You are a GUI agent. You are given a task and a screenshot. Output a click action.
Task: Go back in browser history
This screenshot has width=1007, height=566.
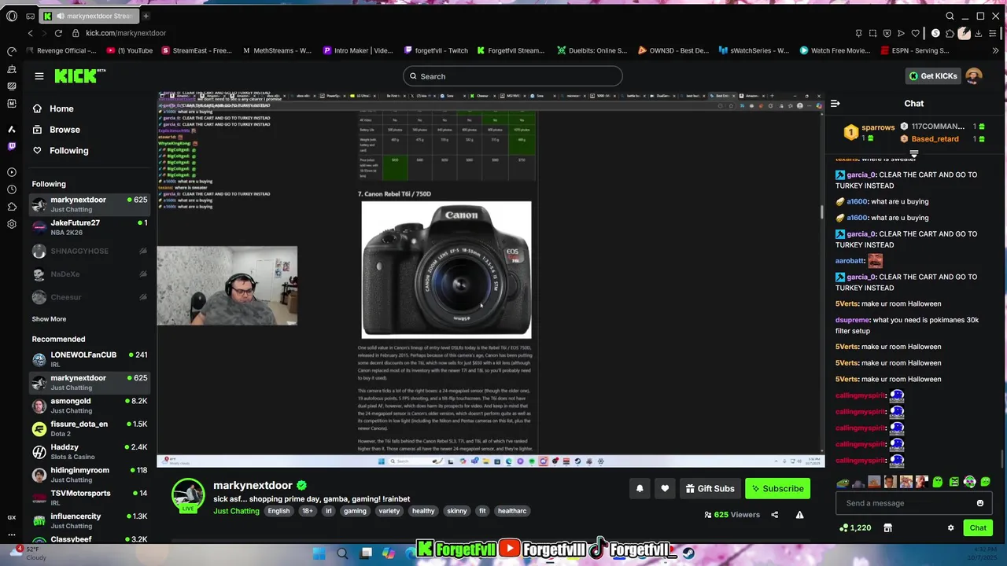coord(31,33)
